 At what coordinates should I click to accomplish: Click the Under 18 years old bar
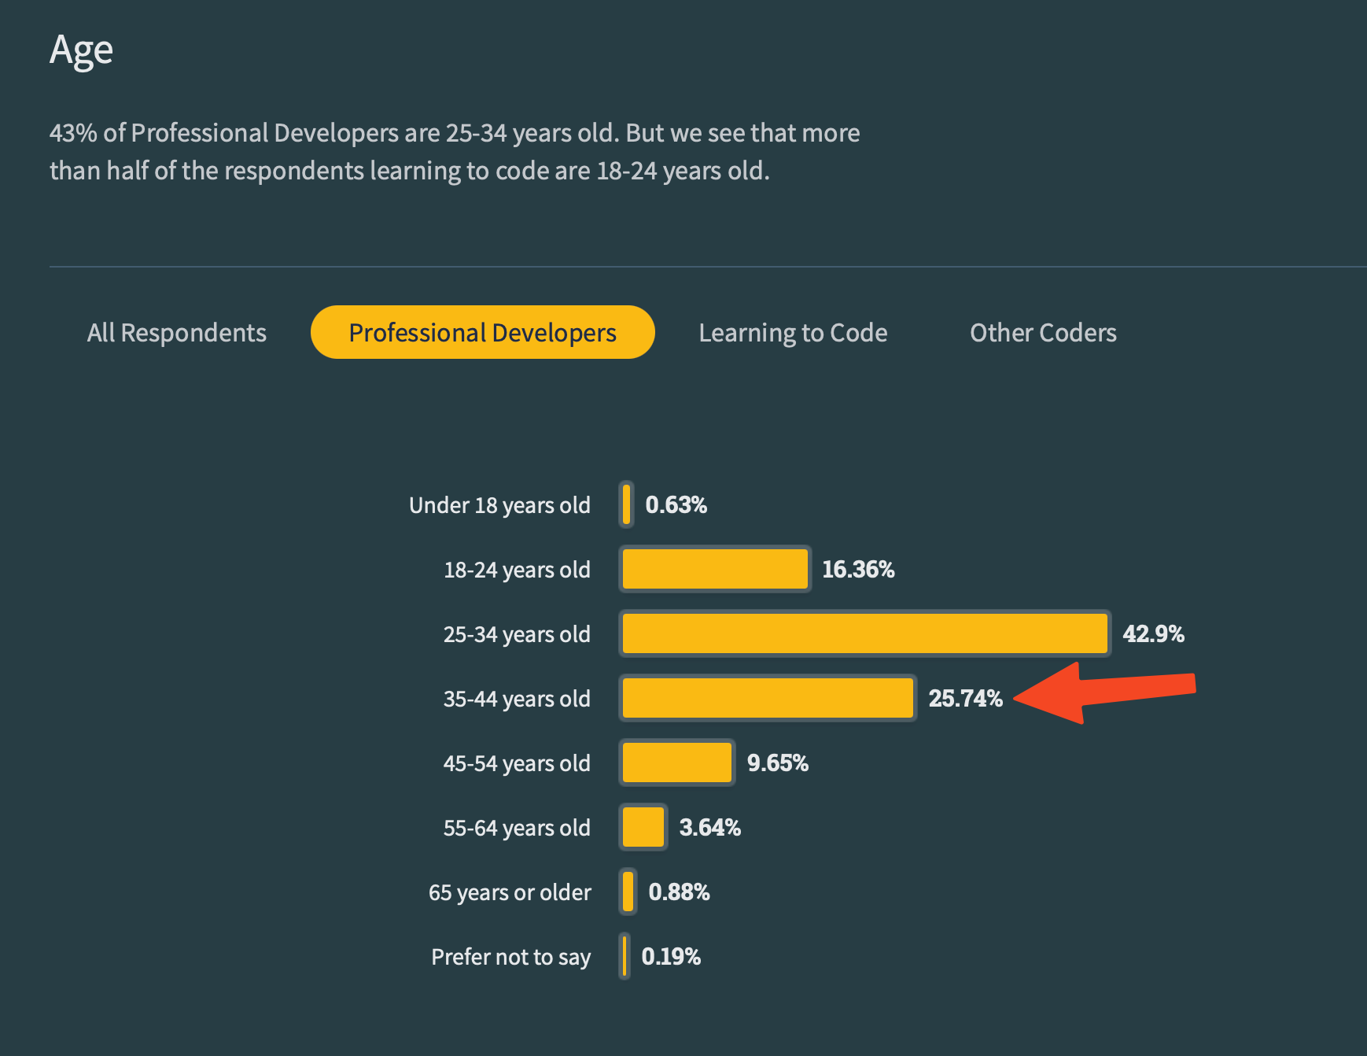(x=626, y=504)
